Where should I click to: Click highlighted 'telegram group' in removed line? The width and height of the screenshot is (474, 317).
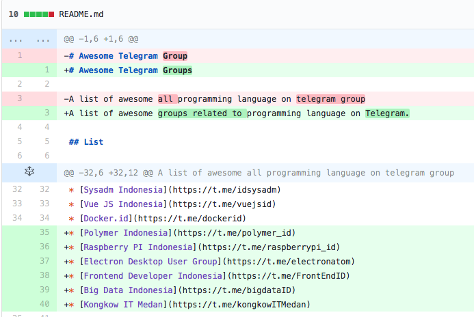[x=331, y=99]
